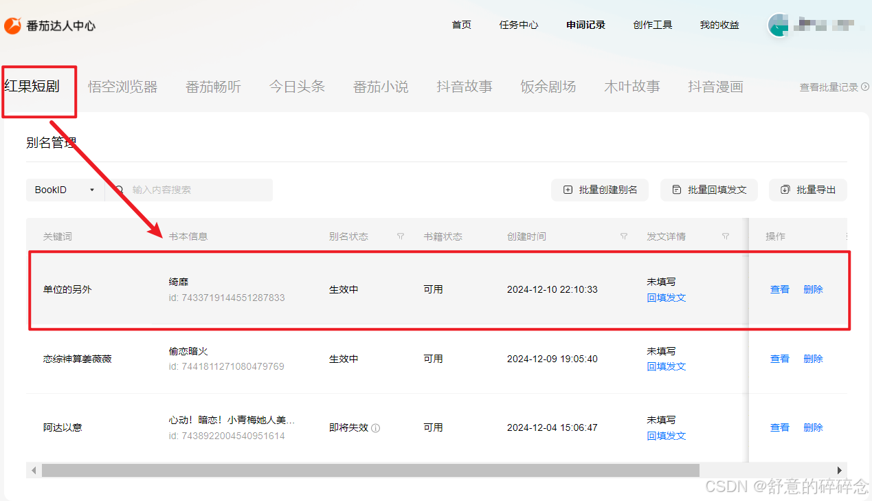
Task: Click book id 7438922004540951614
Action: [227, 436]
